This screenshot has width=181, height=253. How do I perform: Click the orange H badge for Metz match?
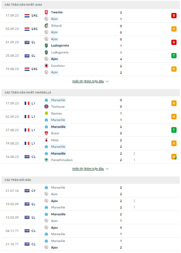point(174,143)
